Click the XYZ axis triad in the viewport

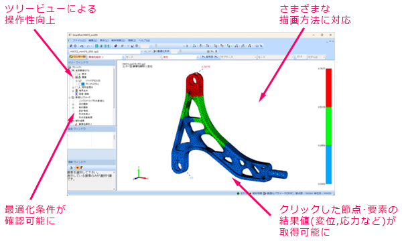140,173
